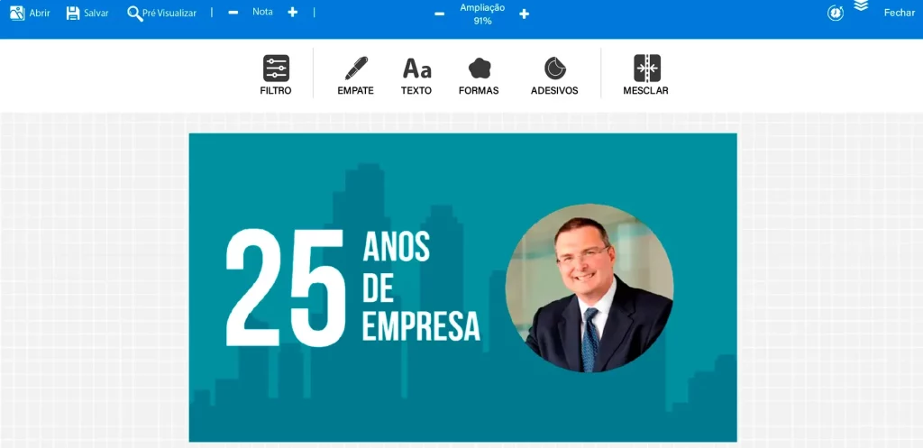Click the Abrir image icon

[17, 13]
